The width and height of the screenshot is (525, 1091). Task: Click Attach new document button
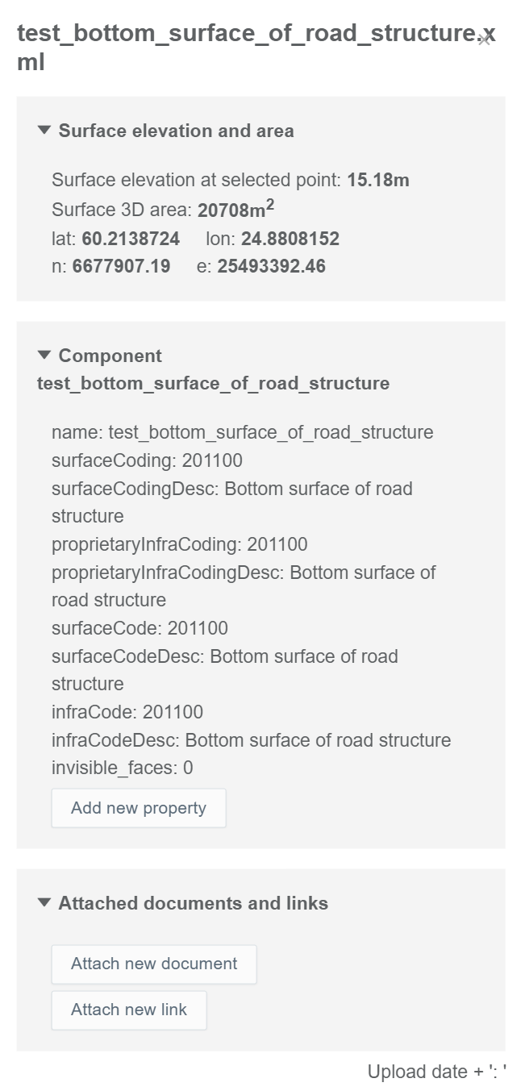pyautogui.click(x=154, y=964)
